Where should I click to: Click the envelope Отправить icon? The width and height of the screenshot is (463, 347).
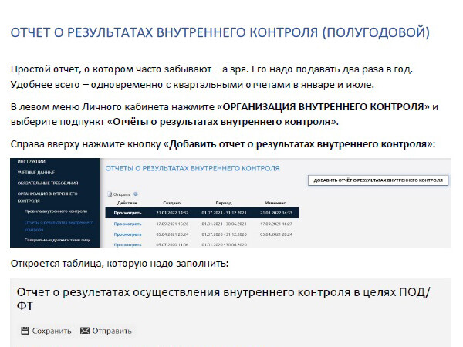tap(85, 331)
